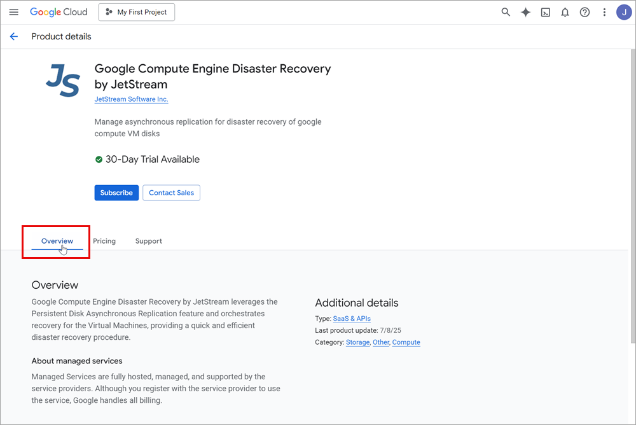Open the Gemini AI sparkle icon

coord(525,12)
